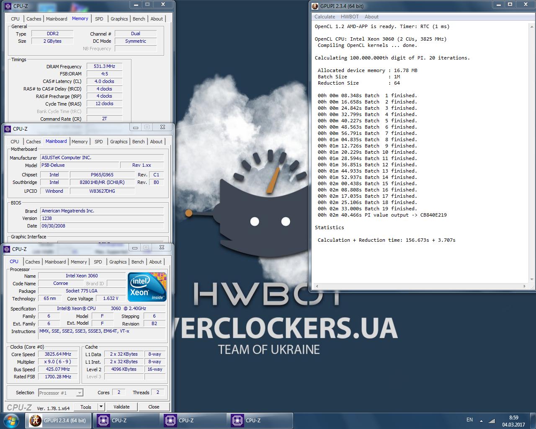The width and height of the screenshot is (536, 429).
Task: Click GPUPI window title icon
Action: pyautogui.click(x=315, y=6)
